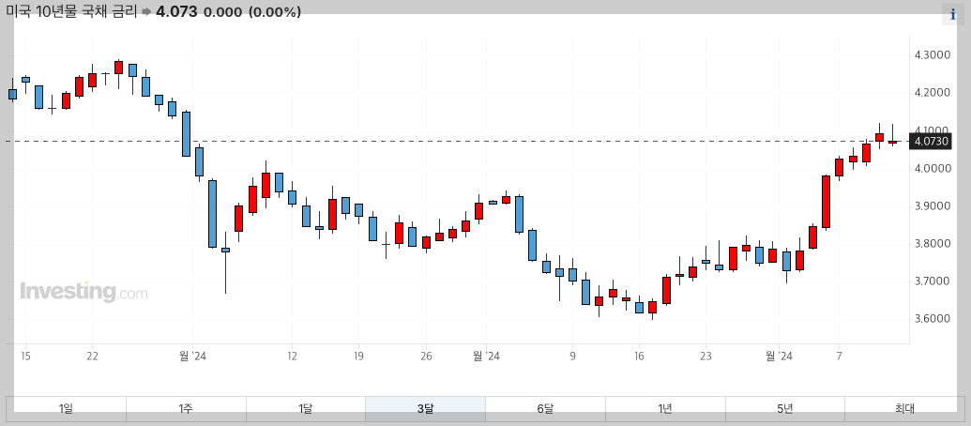The image size is (971, 426).
Task: Click the 4.0730 current price label
Action: coord(931,142)
